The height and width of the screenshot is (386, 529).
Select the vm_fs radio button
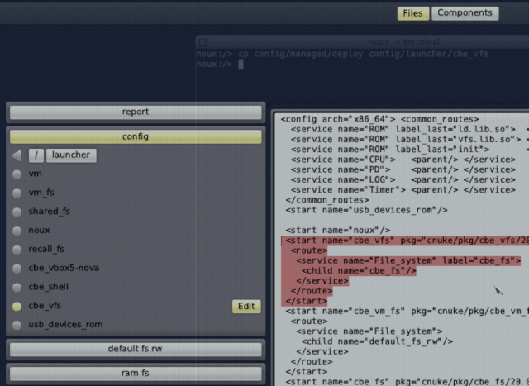click(x=17, y=193)
